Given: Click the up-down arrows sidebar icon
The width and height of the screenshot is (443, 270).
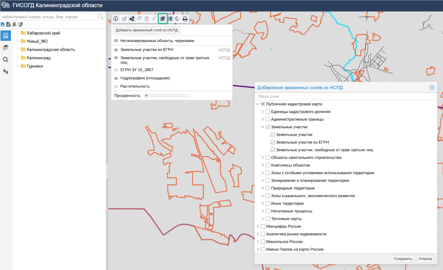Looking at the screenshot, I should click(5, 71).
